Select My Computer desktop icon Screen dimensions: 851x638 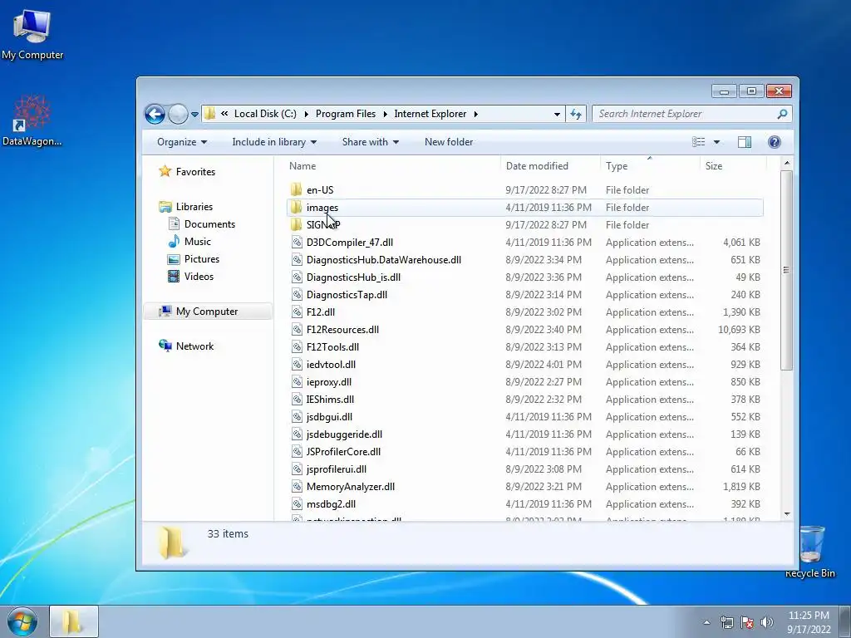[x=32, y=35]
